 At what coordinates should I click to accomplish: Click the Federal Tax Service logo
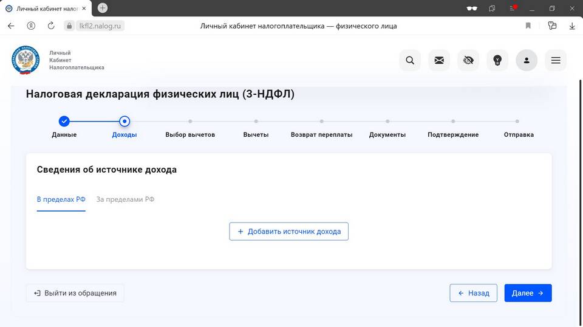point(26,60)
